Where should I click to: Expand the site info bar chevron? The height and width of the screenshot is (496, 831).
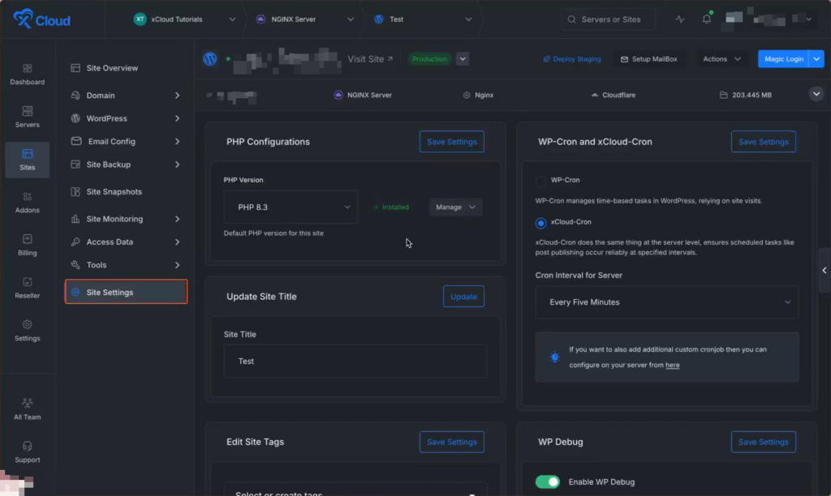tap(816, 94)
